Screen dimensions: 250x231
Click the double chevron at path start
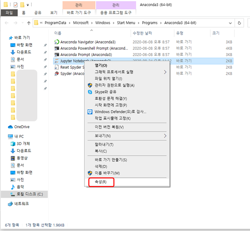(x=41, y=23)
